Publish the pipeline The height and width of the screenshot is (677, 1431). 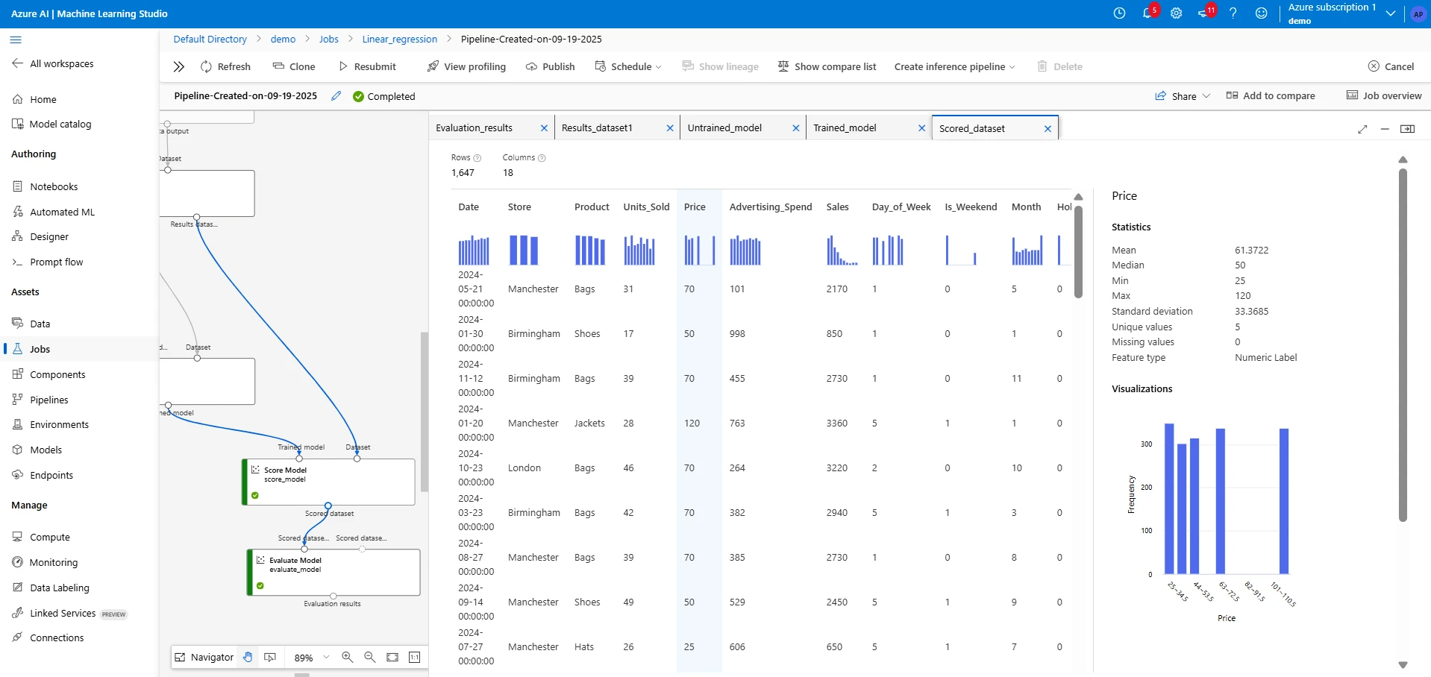[x=550, y=66]
